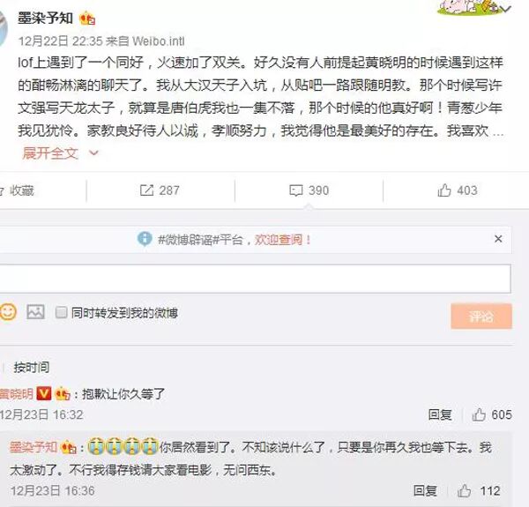
Task: Open comments via the 390 comment icon
Action: tap(296, 190)
